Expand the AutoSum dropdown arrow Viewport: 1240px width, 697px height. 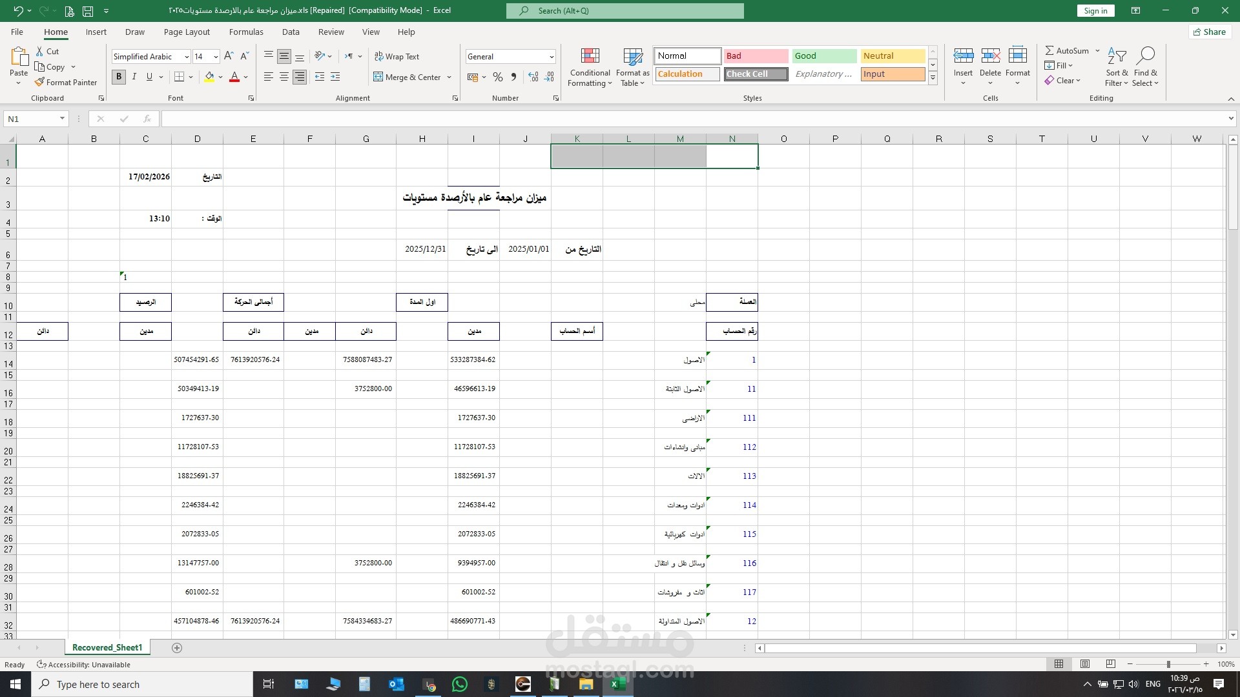coord(1097,50)
